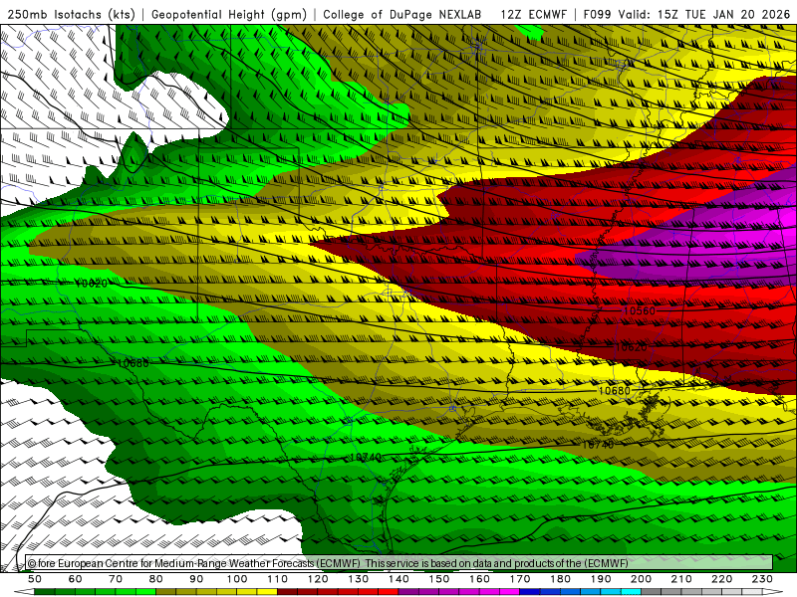Click the 10620 contour label on dark red shading
Viewport: 797px width, 597px height.
click(x=631, y=347)
